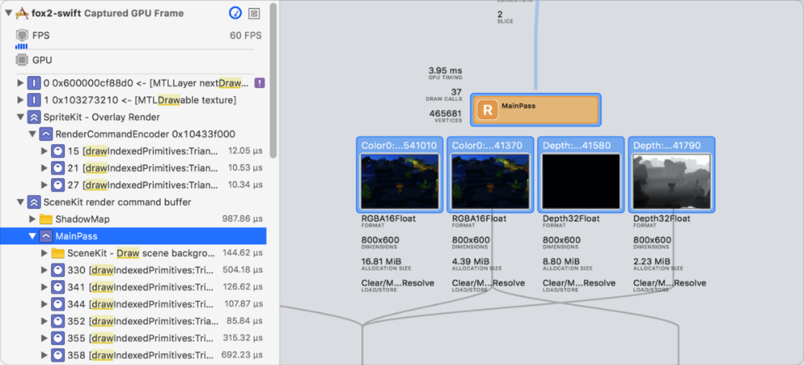Select the 692.23 µs timing value
This screenshot has height=365, width=804.
point(242,355)
